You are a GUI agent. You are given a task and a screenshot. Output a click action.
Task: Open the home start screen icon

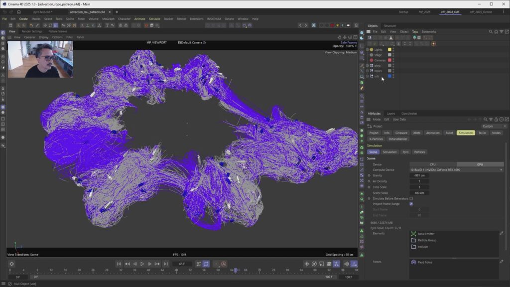[19, 12]
